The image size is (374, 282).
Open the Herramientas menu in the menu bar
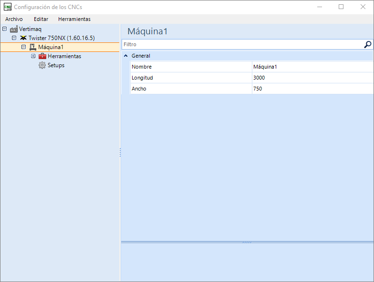(74, 19)
